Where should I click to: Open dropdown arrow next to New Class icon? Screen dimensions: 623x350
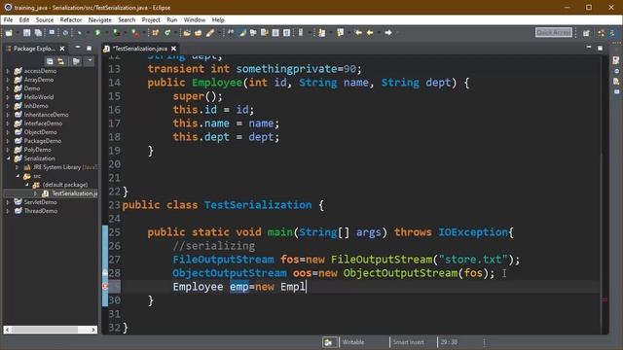click(x=175, y=32)
